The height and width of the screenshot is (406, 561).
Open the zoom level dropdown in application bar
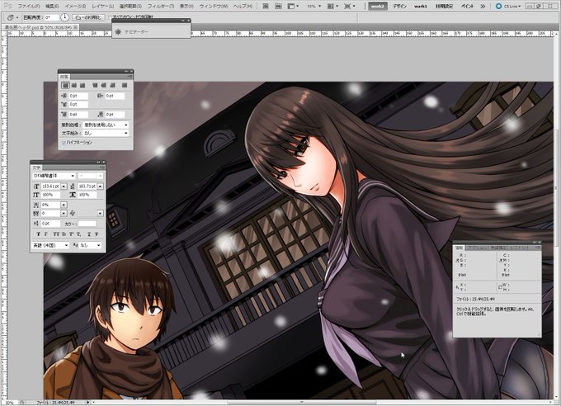click(313, 6)
